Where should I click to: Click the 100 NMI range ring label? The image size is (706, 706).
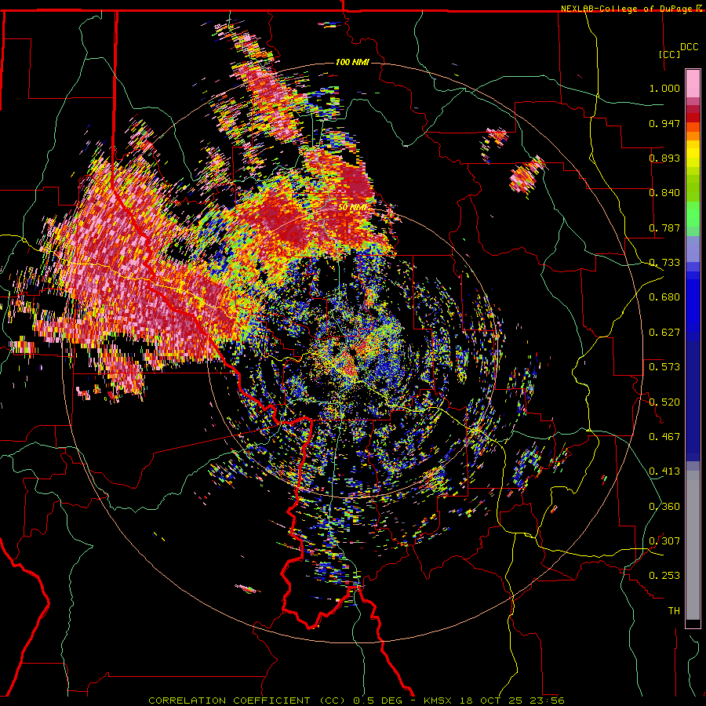(352, 62)
